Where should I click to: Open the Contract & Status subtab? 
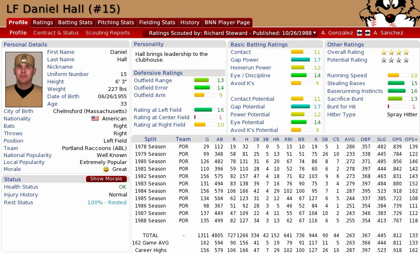(56, 33)
